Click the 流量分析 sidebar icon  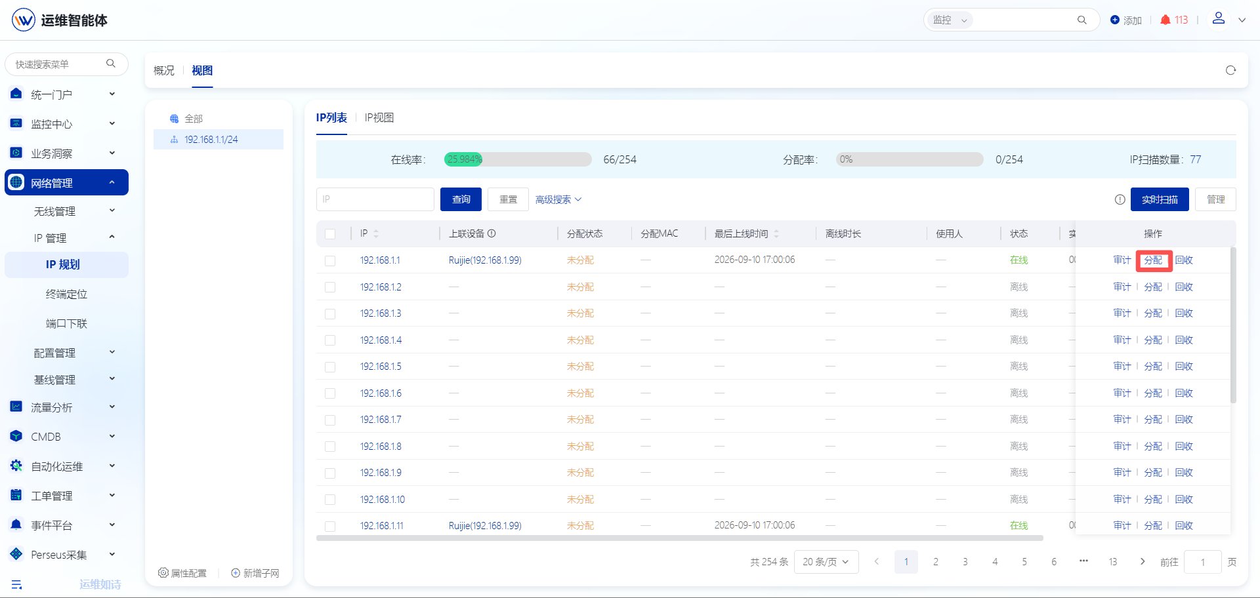16,407
